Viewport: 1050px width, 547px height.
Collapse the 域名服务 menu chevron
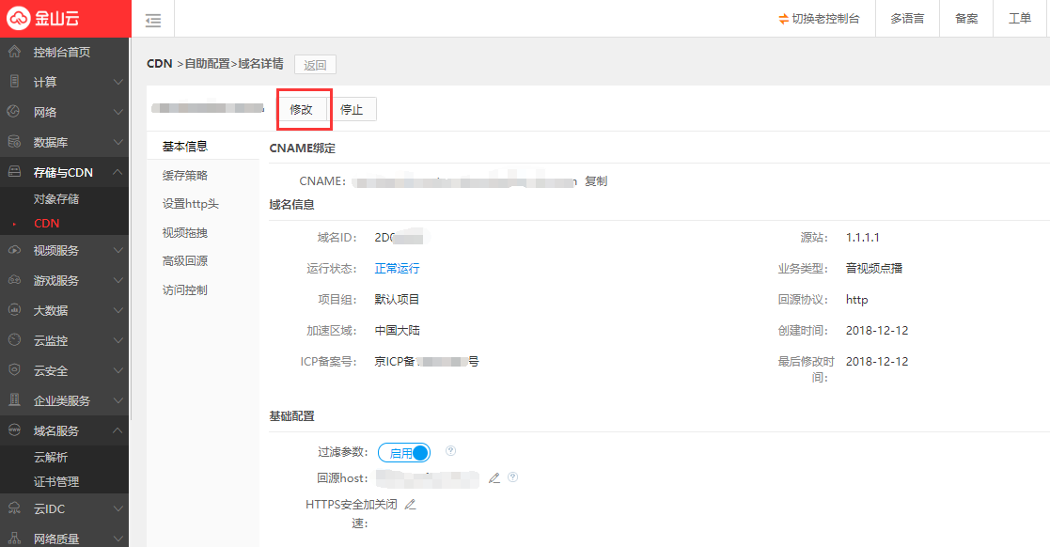[x=118, y=430]
